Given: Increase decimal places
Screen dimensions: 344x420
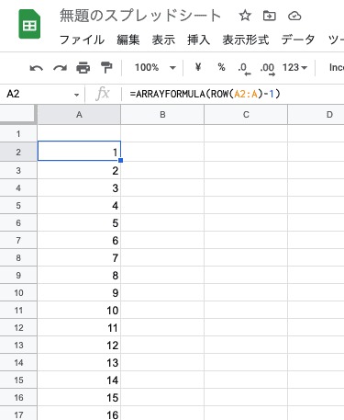Looking at the screenshot, I should click(x=267, y=68).
